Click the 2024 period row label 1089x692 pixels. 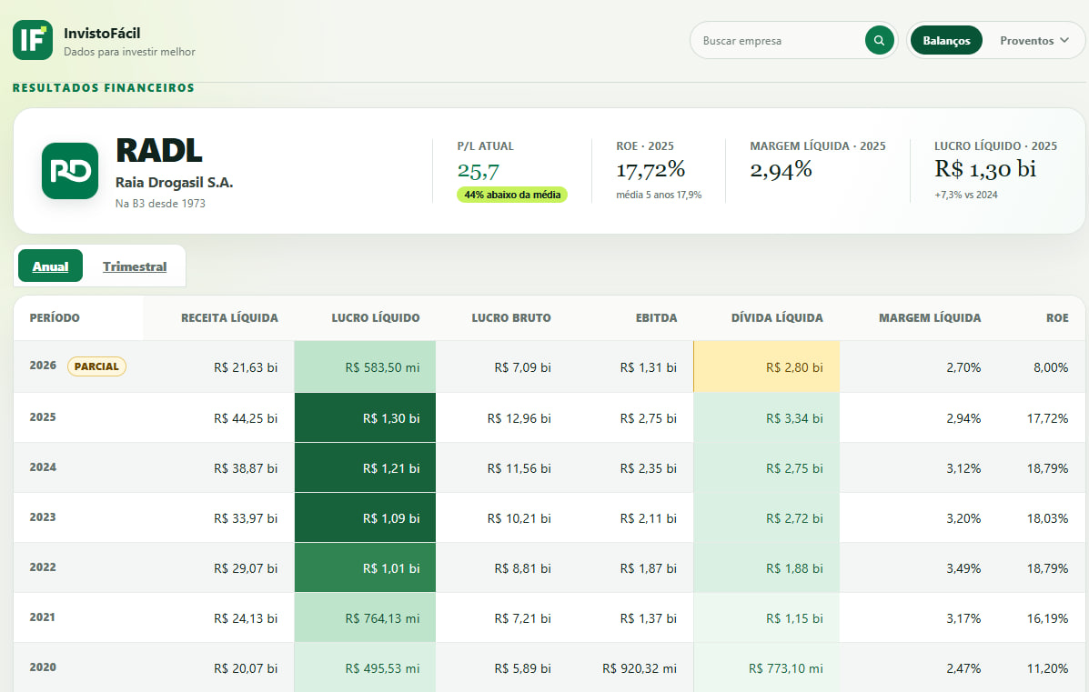[43, 467]
